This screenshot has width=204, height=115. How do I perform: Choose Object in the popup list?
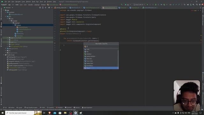point(101,68)
